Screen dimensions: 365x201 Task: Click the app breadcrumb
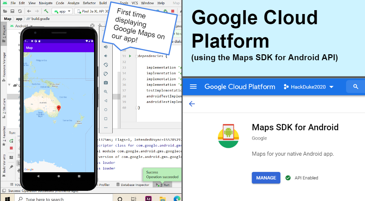[x=19, y=19]
